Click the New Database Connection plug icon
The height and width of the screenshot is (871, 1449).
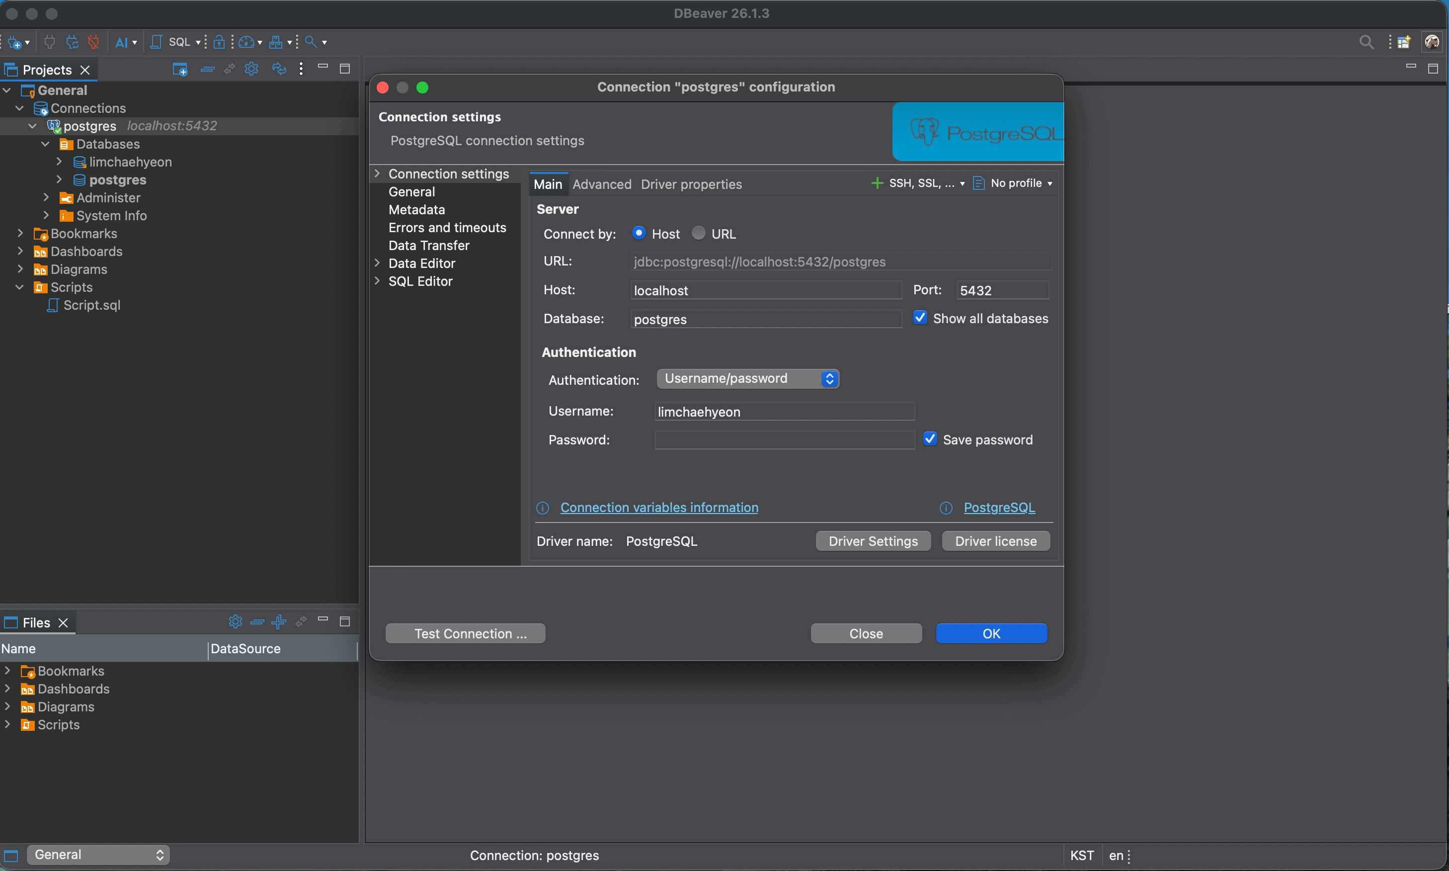(x=15, y=42)
